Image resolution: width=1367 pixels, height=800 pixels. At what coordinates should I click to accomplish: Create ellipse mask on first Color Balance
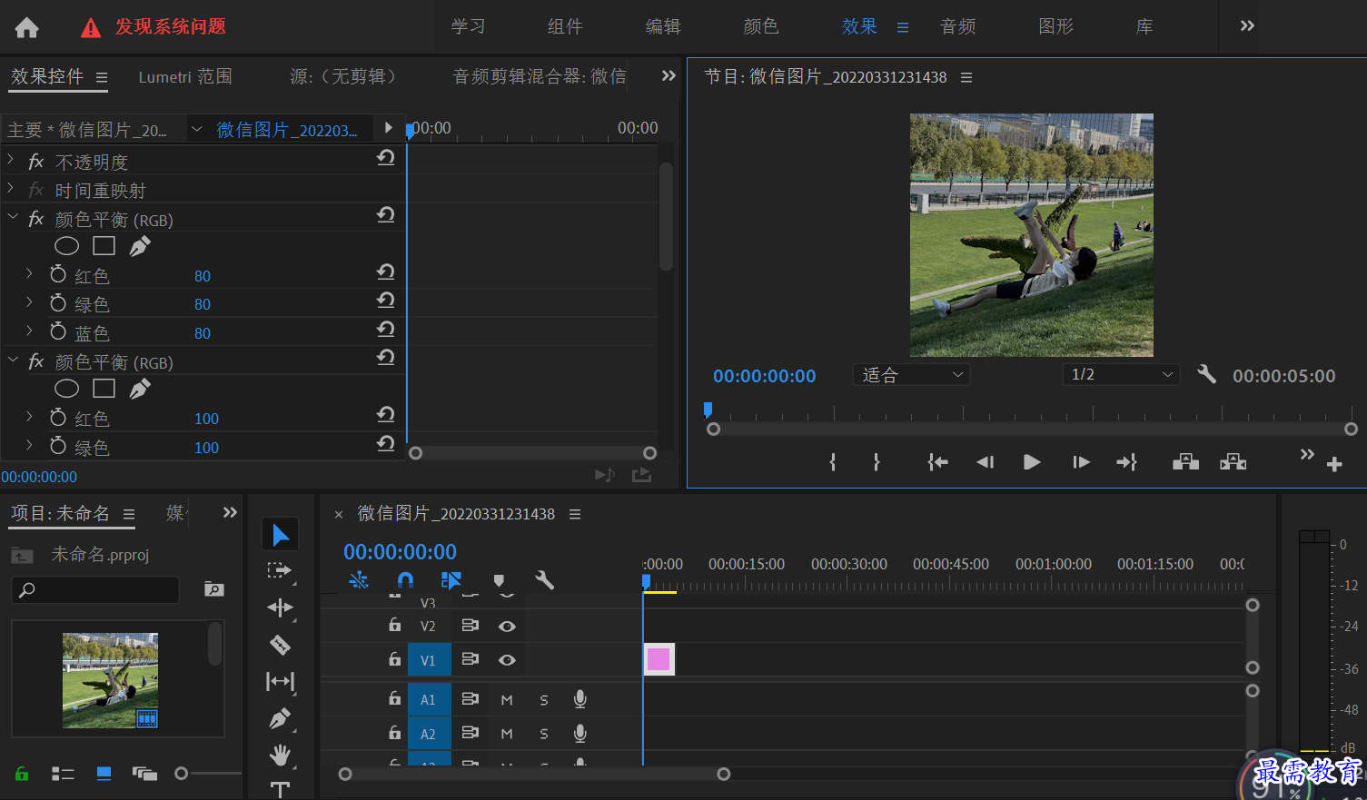(x=67, y=246)
